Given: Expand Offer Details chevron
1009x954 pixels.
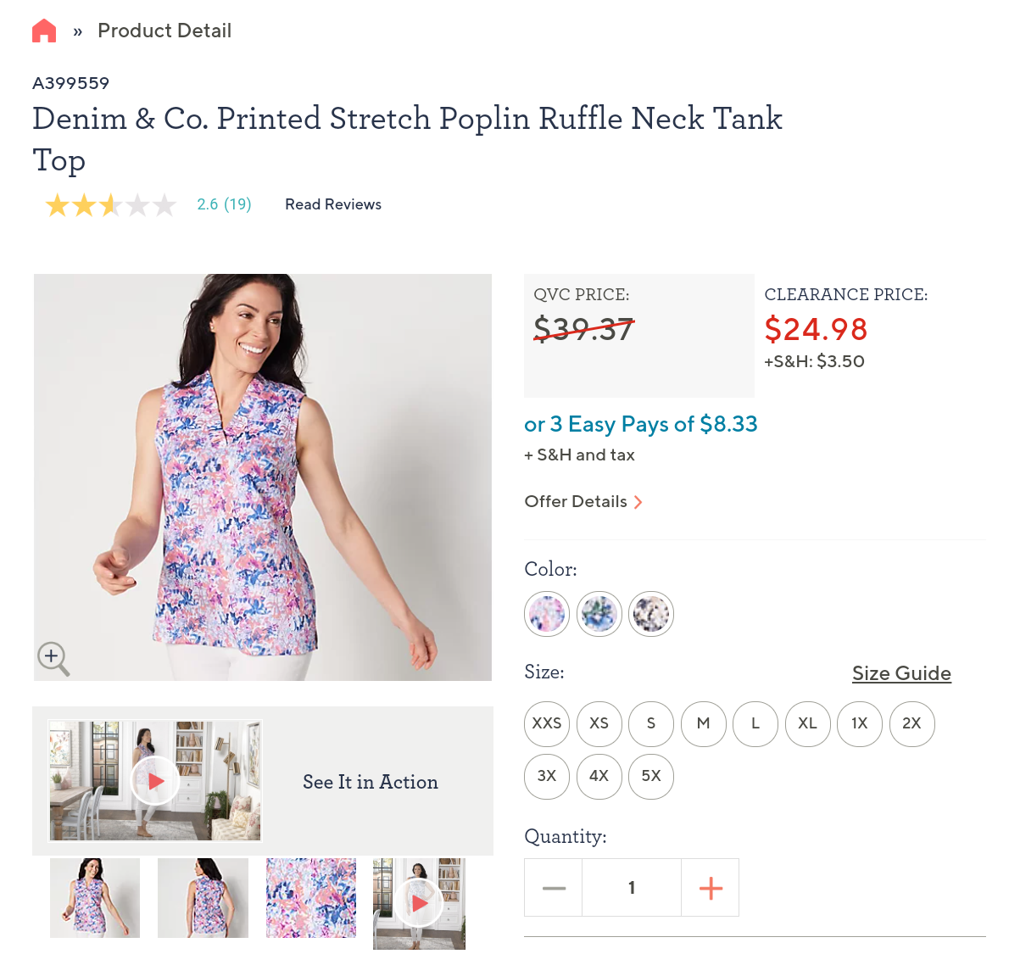Looking at the screenshot, I should 638,502.
